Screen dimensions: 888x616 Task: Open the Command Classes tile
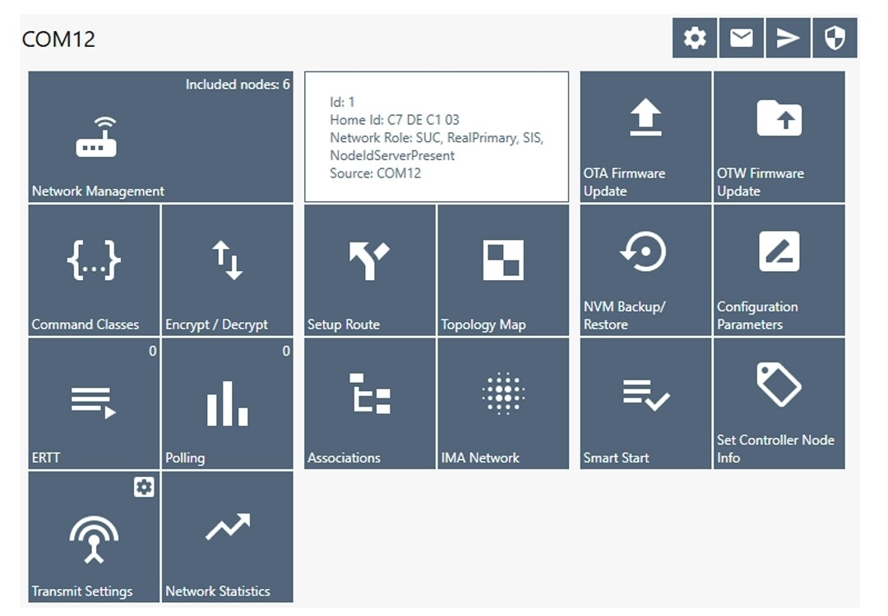coord(94,270)
